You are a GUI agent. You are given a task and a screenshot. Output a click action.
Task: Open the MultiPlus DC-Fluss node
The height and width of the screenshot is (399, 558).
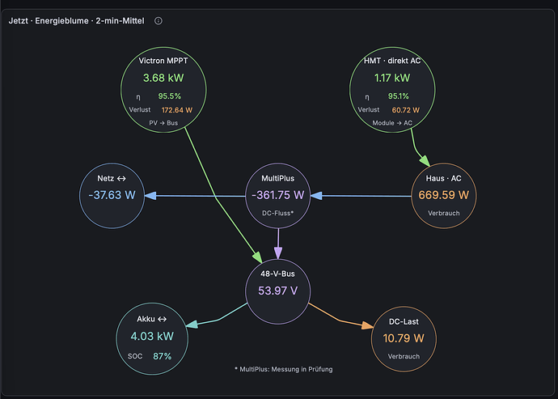(x=278, y=196)
